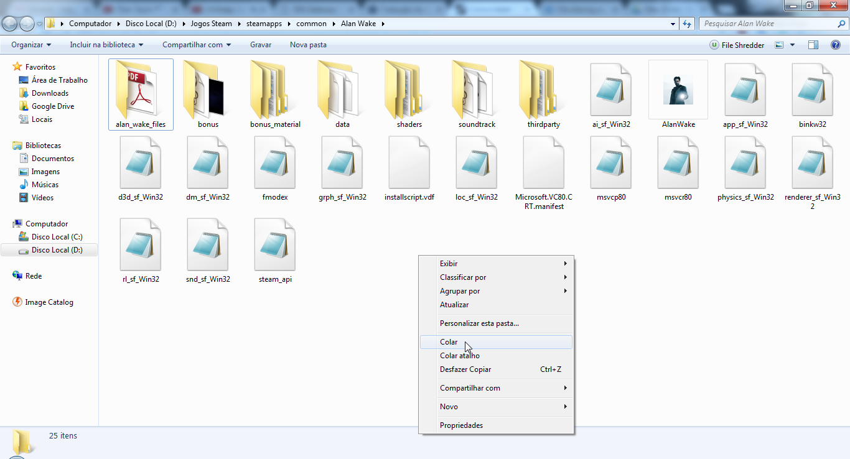Screen dimensions: 850x459
Task: Select the fmodex file
Action: point(275,168)
